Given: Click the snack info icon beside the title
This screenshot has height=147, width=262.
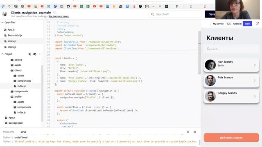Looking at the screenshot, I should (x=54, y=13).
